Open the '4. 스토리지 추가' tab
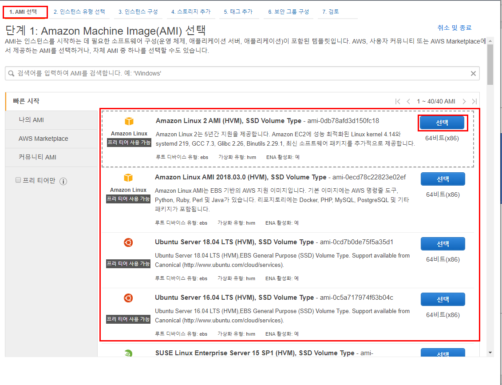502x385 pixels. point(191,12)
